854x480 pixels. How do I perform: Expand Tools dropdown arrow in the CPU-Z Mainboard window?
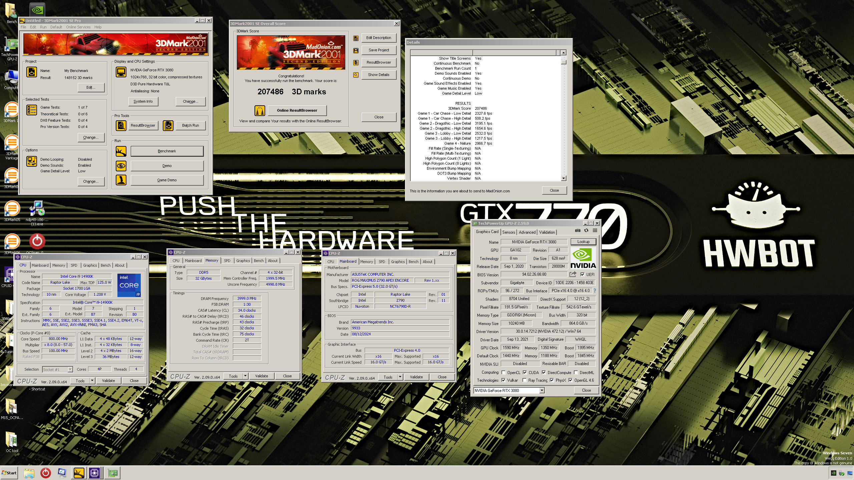(x=400, y=377)
